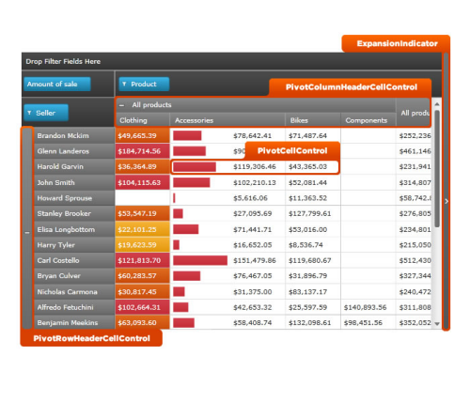
Task: Expand the right-side panel chevron
Action: tap(446, 201)
